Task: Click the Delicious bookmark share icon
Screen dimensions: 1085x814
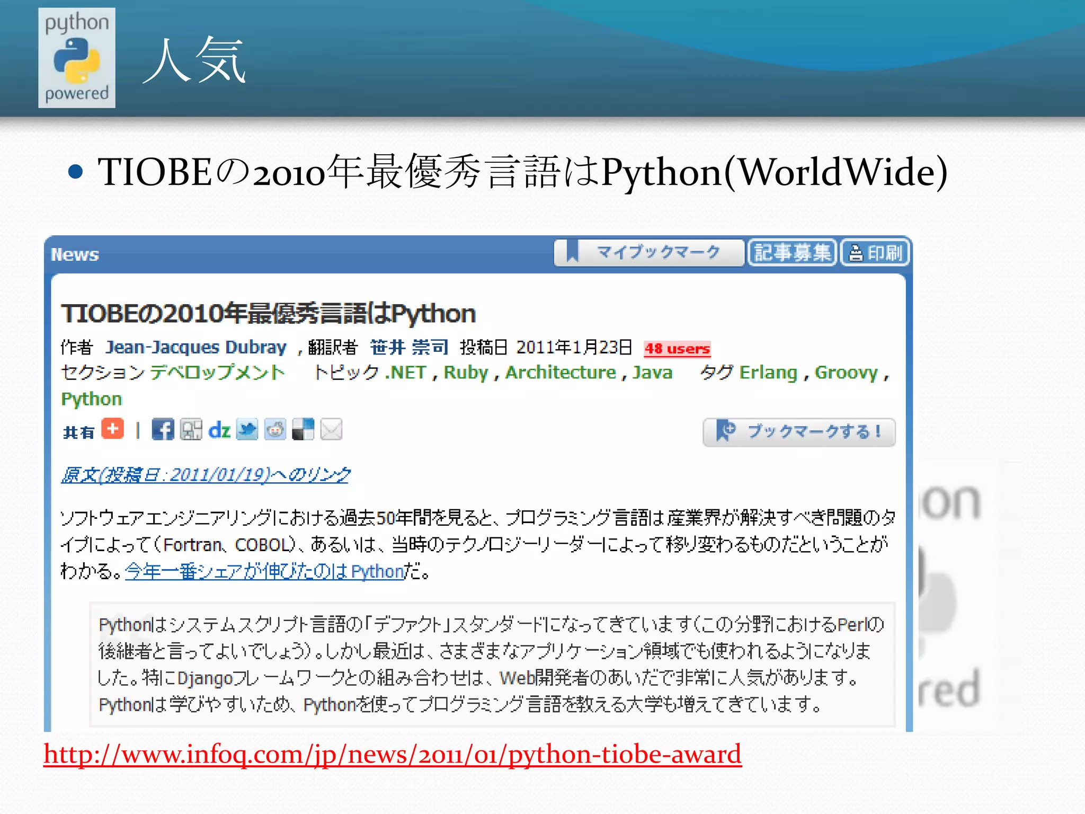Action: [303, 430]
